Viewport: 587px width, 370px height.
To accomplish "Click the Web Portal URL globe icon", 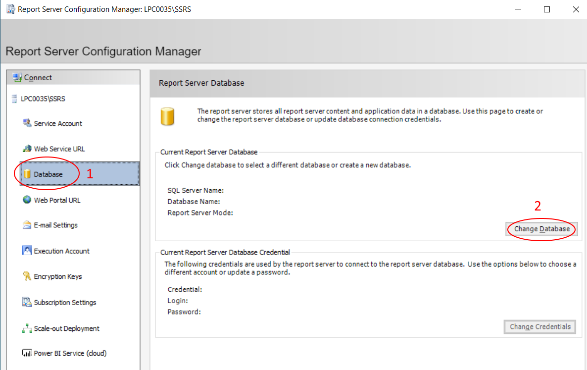I will pos(27,200).
